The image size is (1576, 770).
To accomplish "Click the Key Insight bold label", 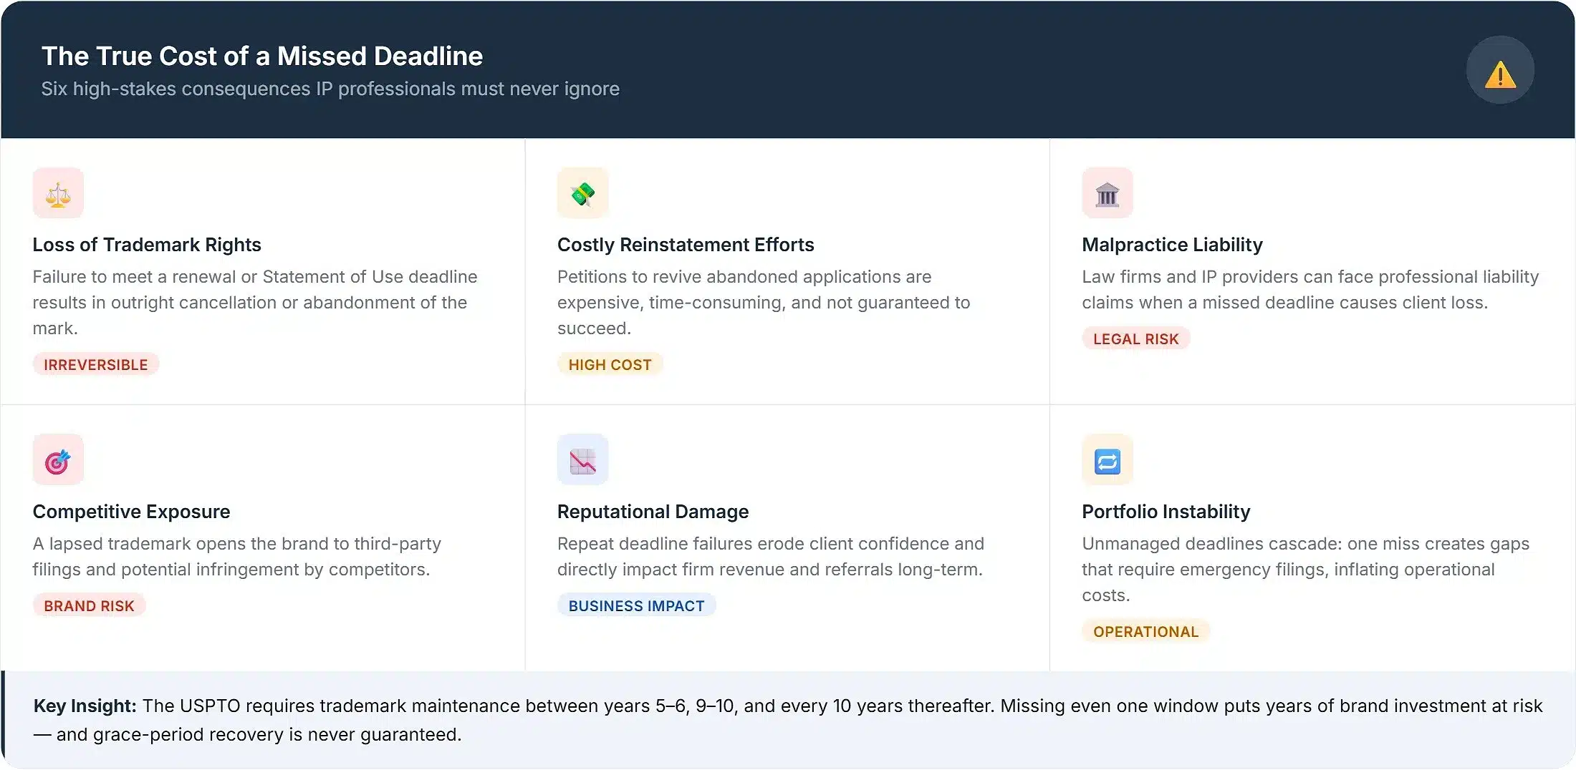I will [x=85, y=706].
